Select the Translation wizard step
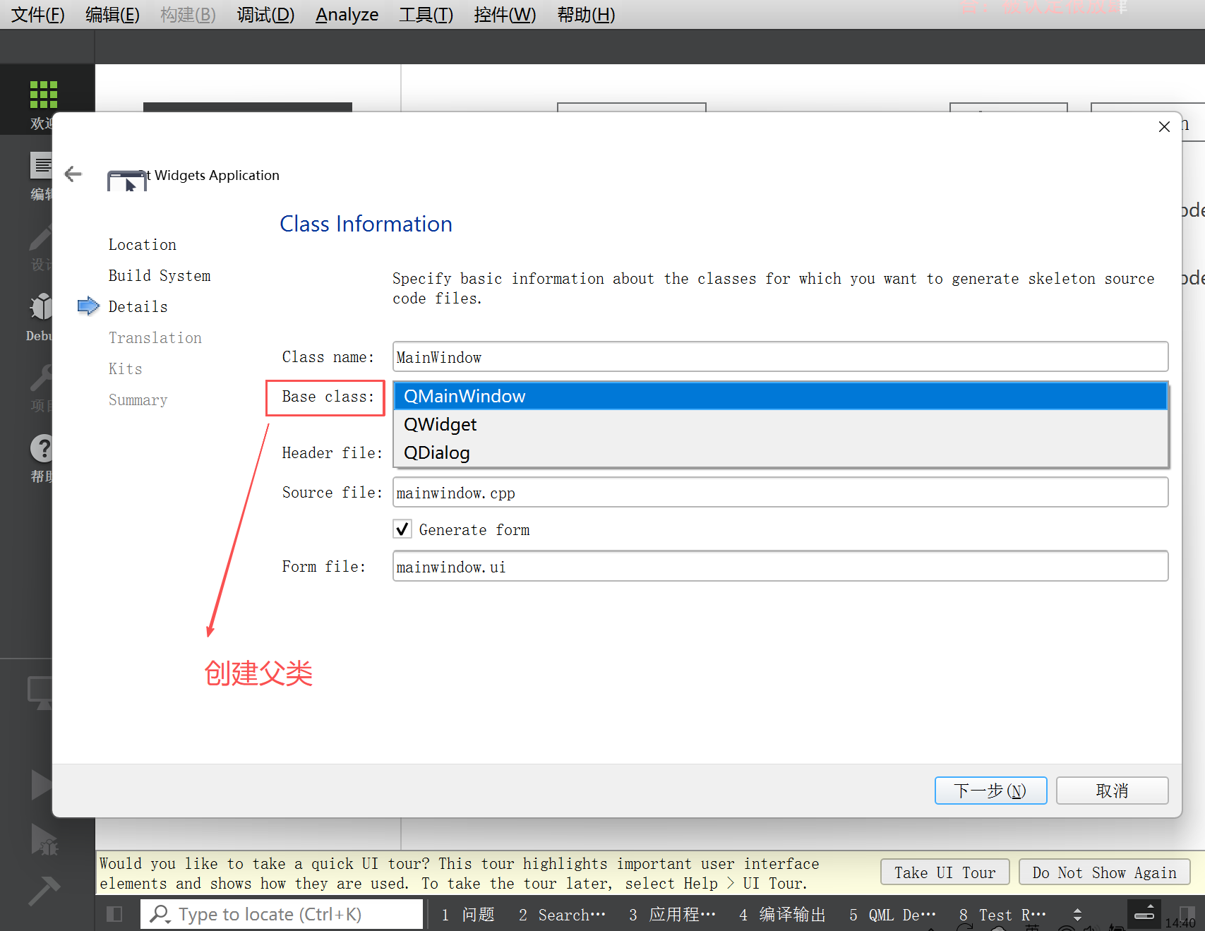 (155, 337)
